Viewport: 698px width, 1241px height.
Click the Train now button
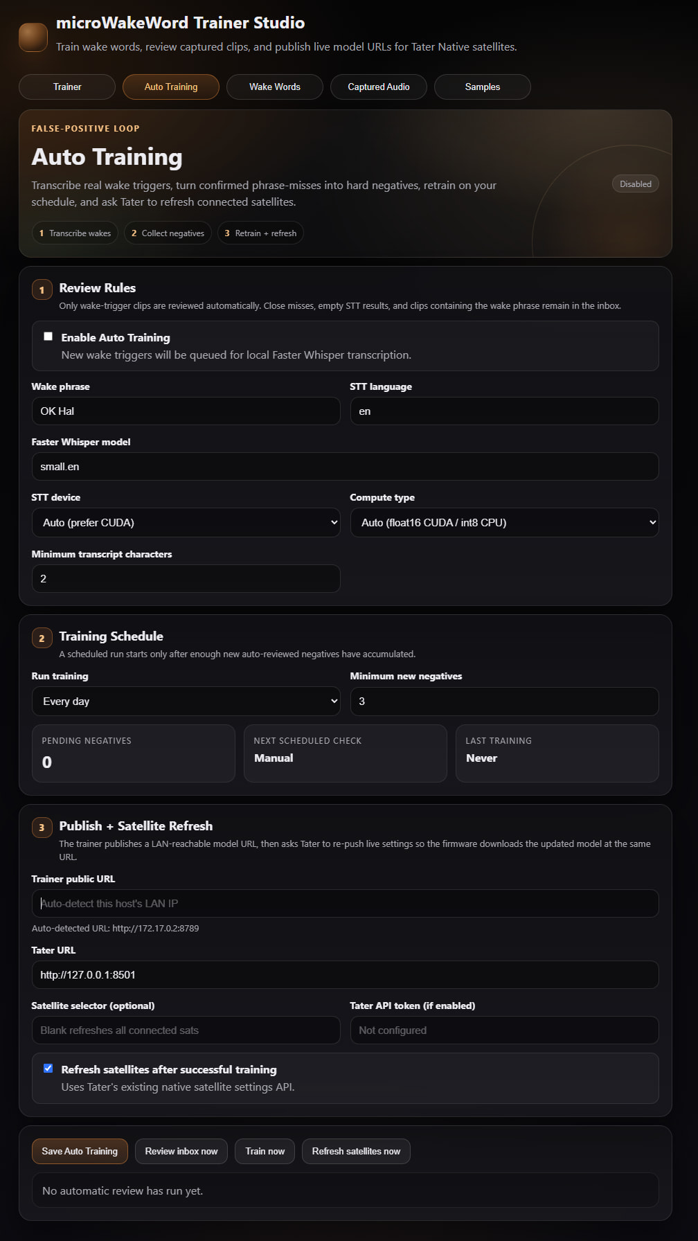[265, 1151]
